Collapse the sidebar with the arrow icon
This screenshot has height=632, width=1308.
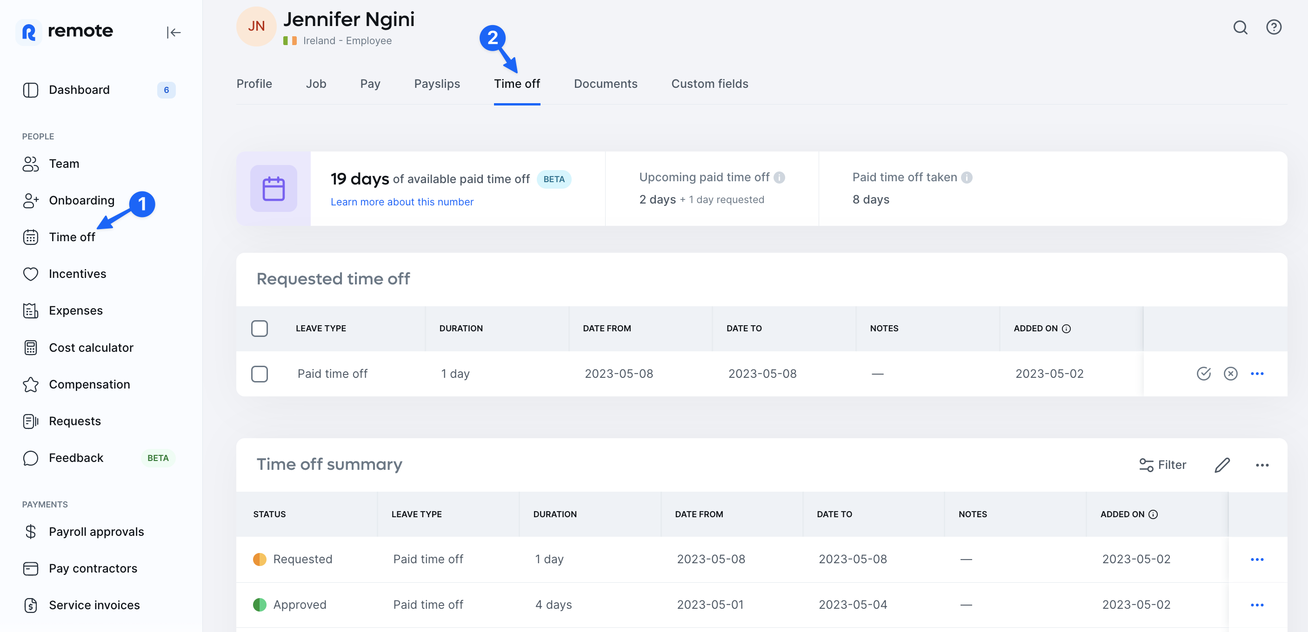click(x=173, y=32)
